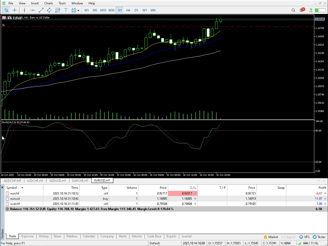Select the horizontal line drawing tool

pyautogui.click(x=33, y=10)
